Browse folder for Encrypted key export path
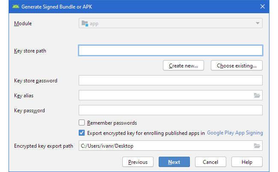The height and width of the screenshot is (172, 278). pos(257,146)
